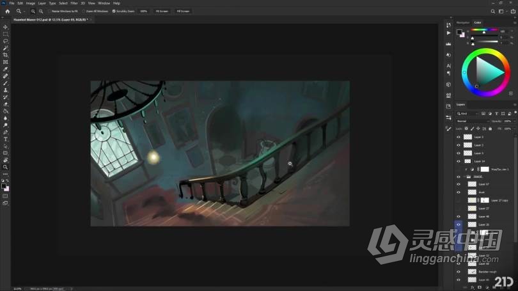
Task: Select the Brush tool
Action: 5,83
